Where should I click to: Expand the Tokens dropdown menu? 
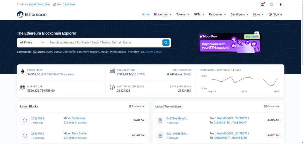pyautogui.click(x=183, y=14)
